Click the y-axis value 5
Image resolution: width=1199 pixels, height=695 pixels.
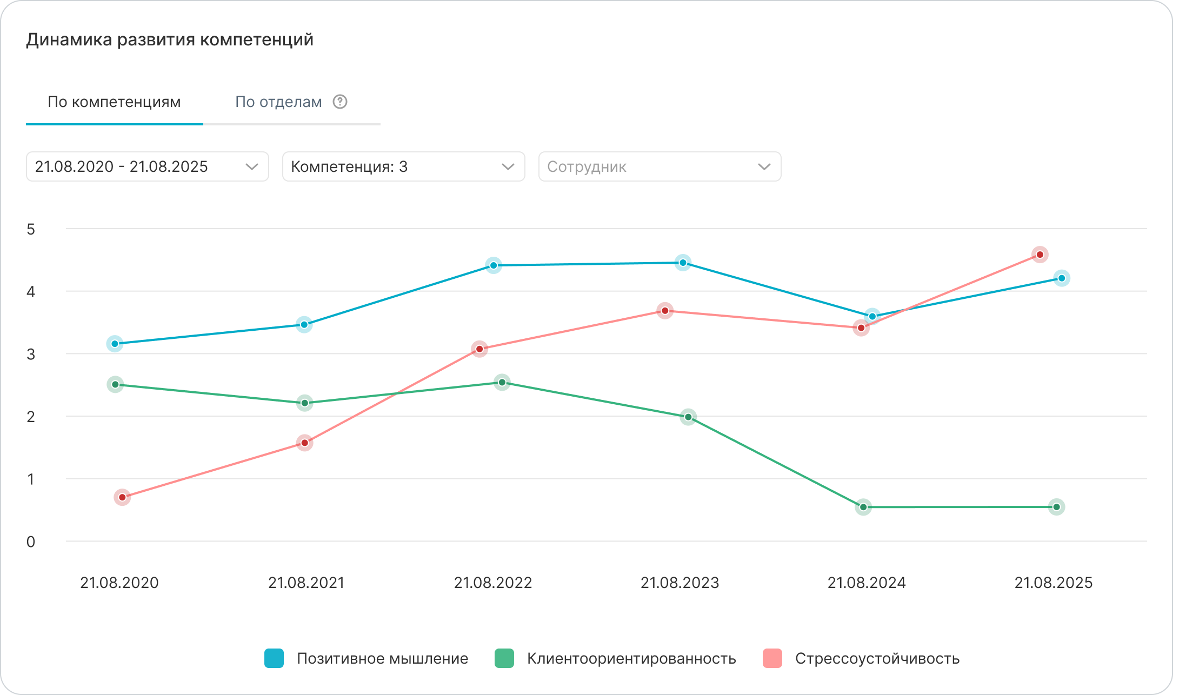click(x=31, y=229)
